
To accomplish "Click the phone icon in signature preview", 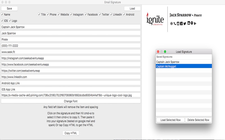I will 175,24.
